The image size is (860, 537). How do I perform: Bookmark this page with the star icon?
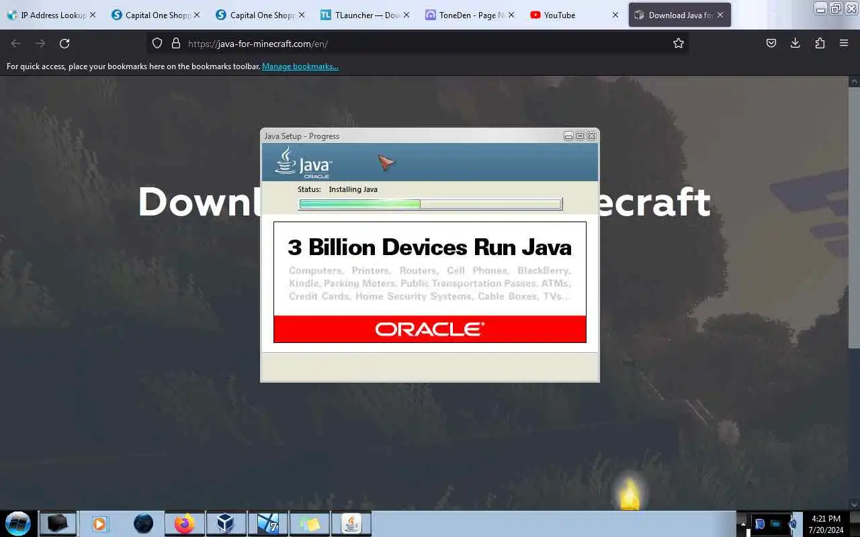pos(679,44)
